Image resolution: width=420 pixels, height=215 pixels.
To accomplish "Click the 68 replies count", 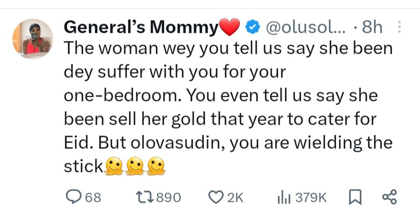I will coord(93,198).
